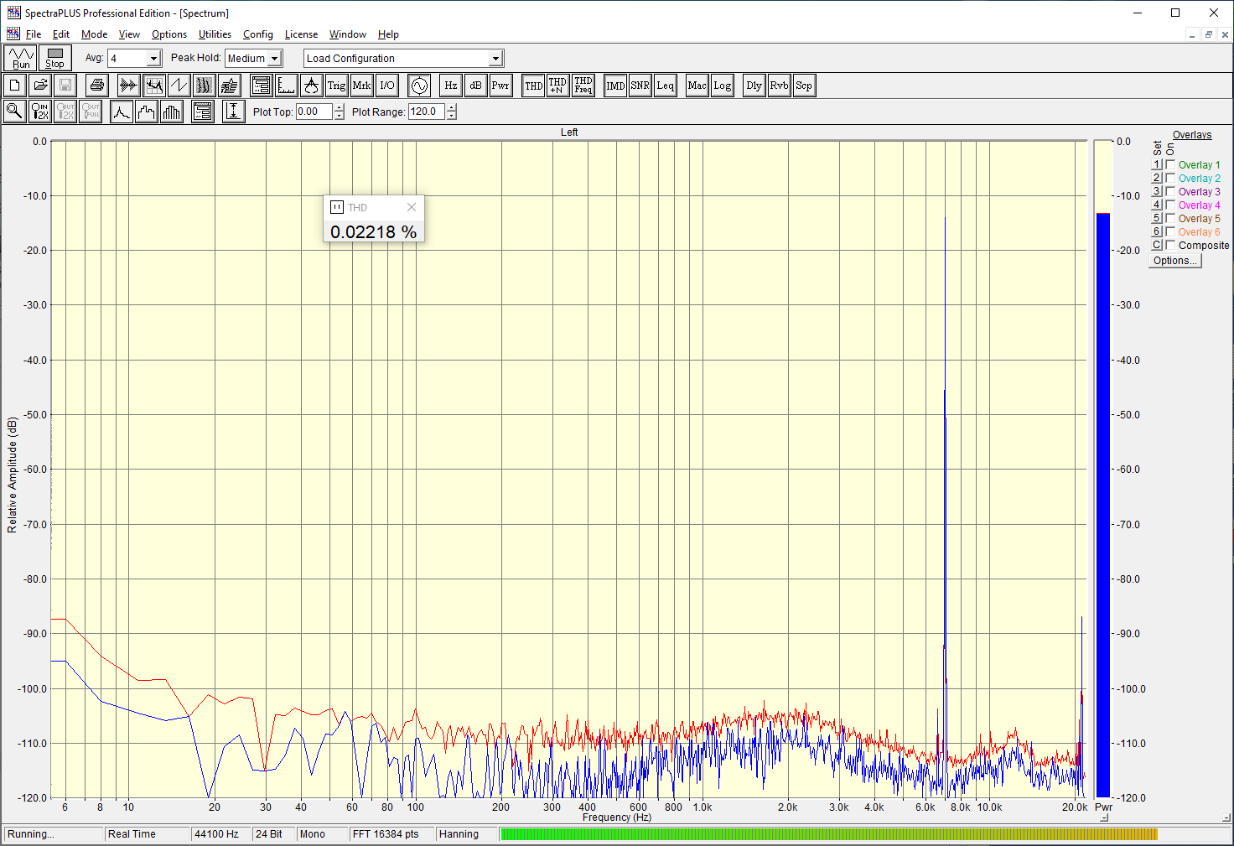Screen dimensions: 1234x846
Task: Open the Log data logging button
Action: pyautogui.click(x=722, y=86)
